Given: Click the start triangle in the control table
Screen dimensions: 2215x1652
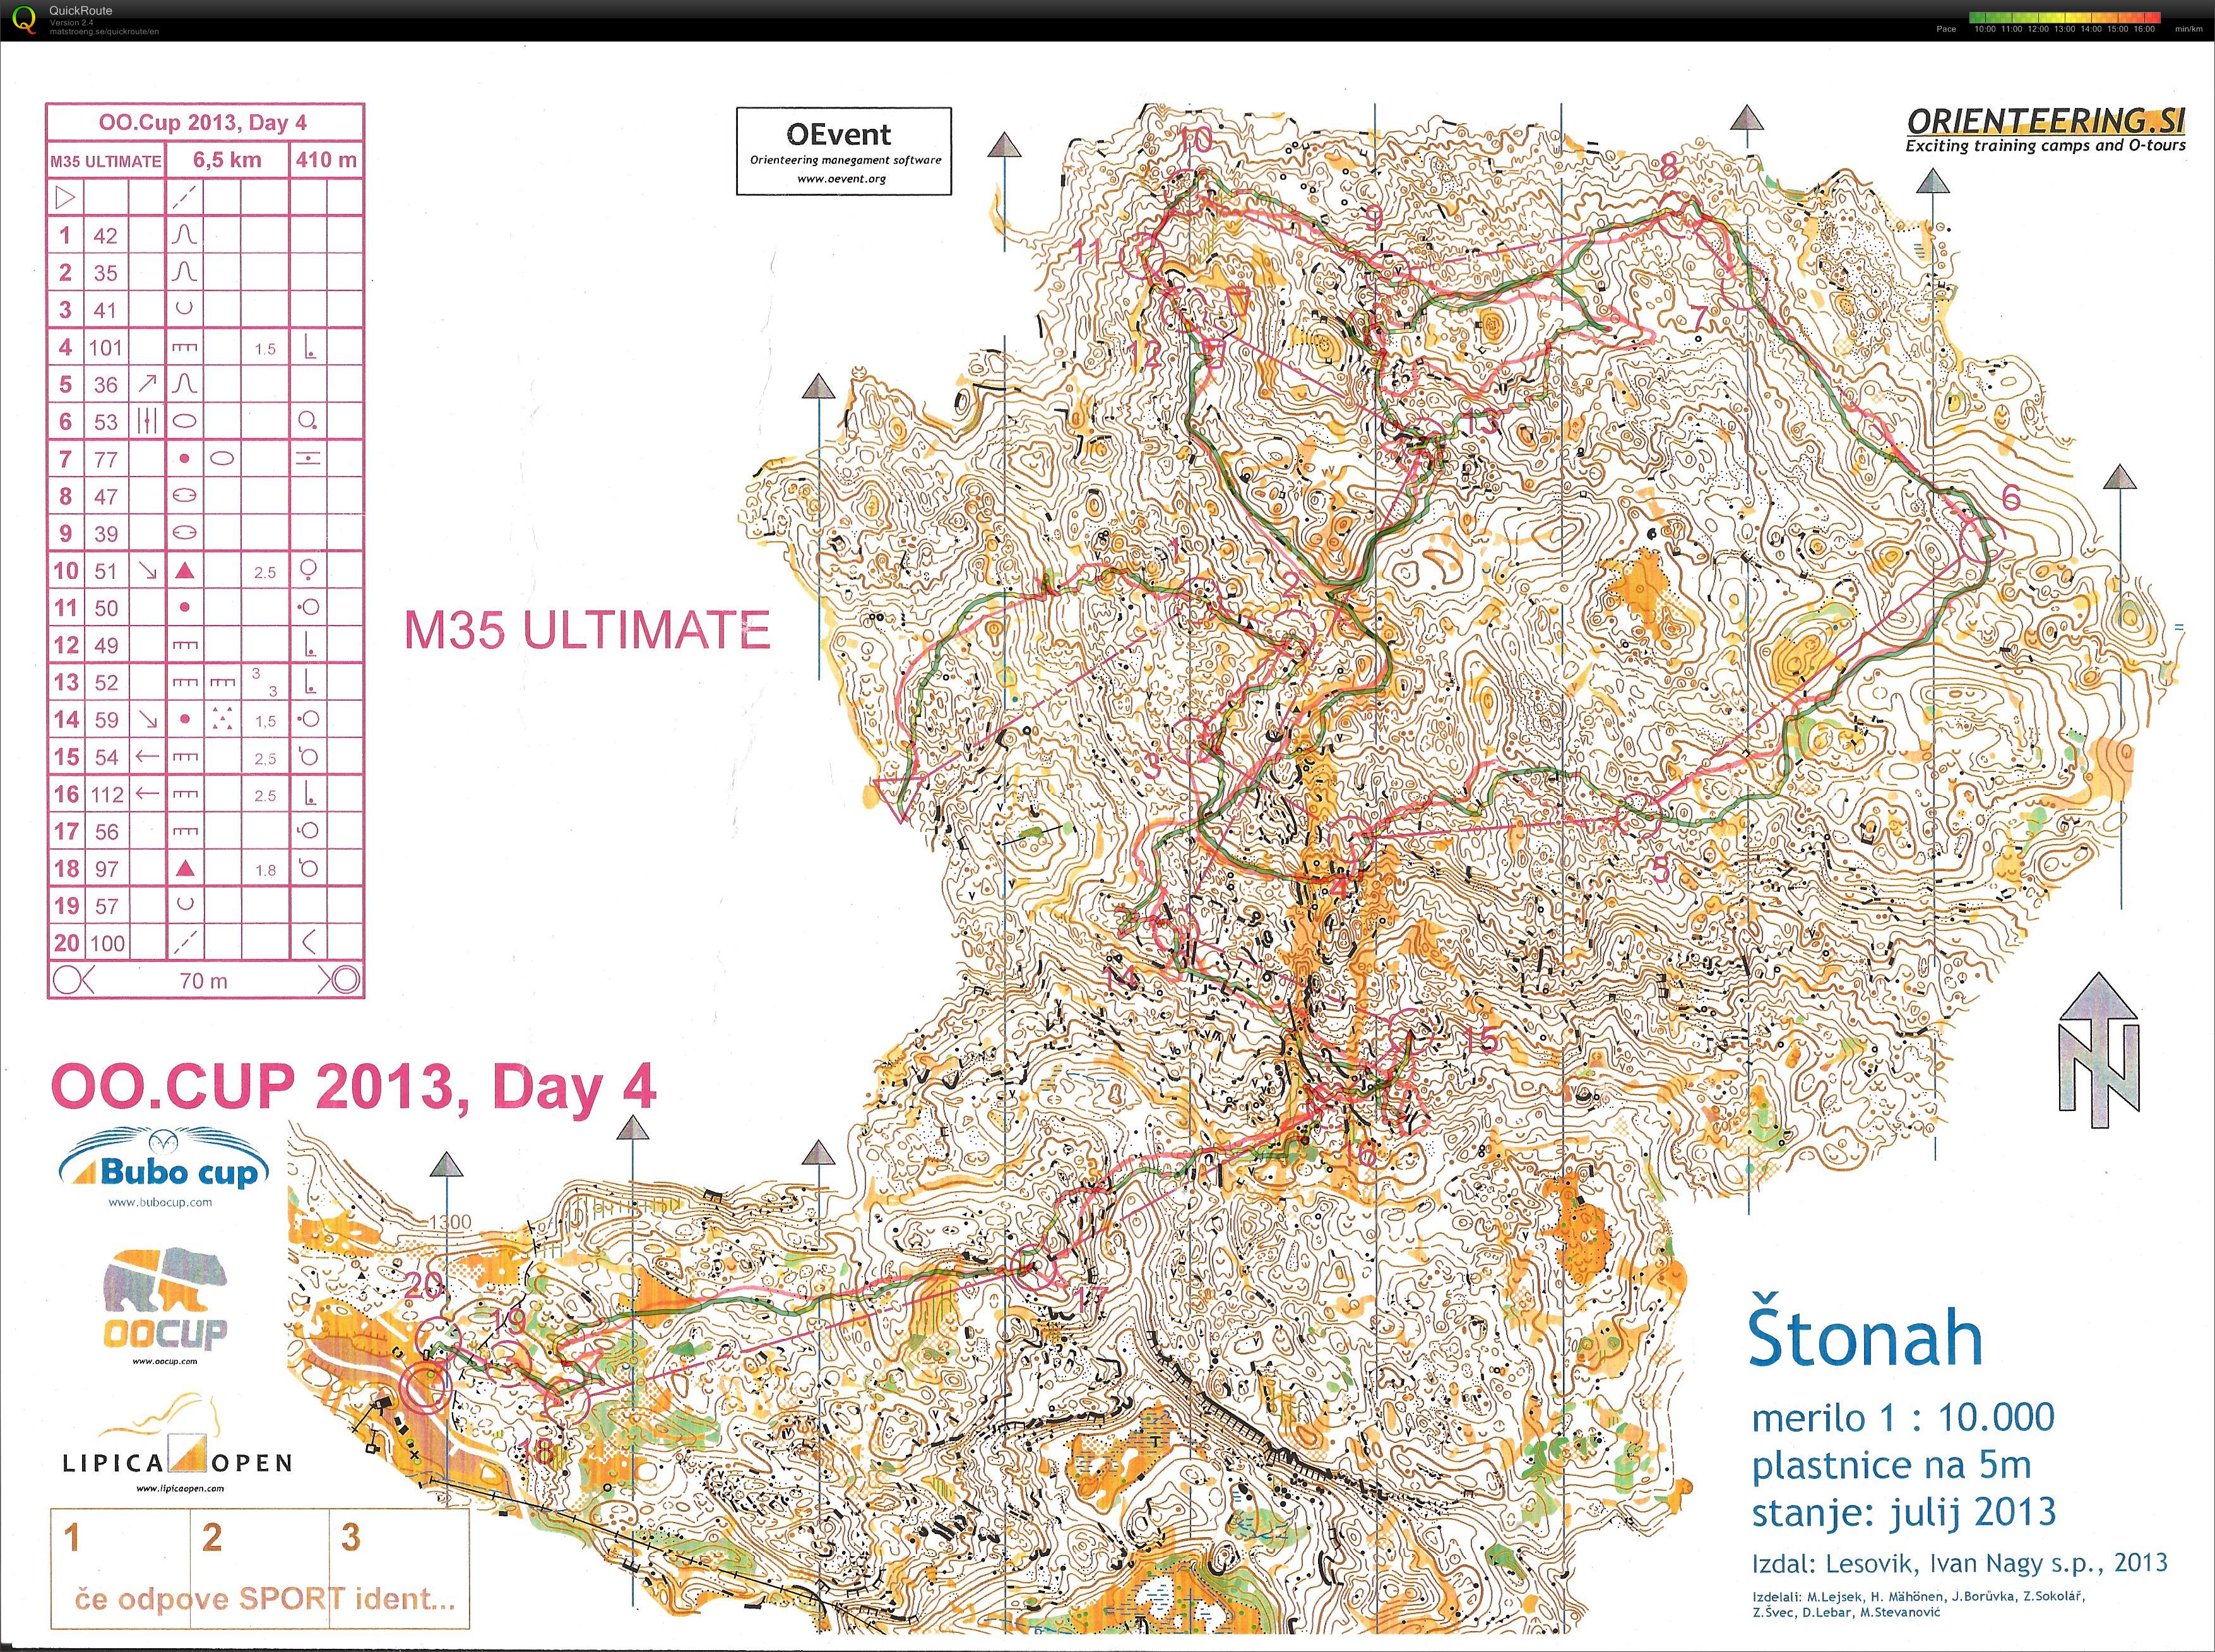Looking at the screenshot, I should [x=65, y=198].
